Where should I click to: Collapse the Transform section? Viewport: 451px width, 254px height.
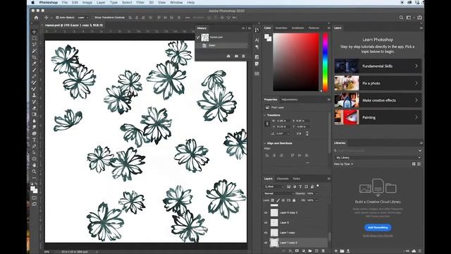(x=265, y=115)
